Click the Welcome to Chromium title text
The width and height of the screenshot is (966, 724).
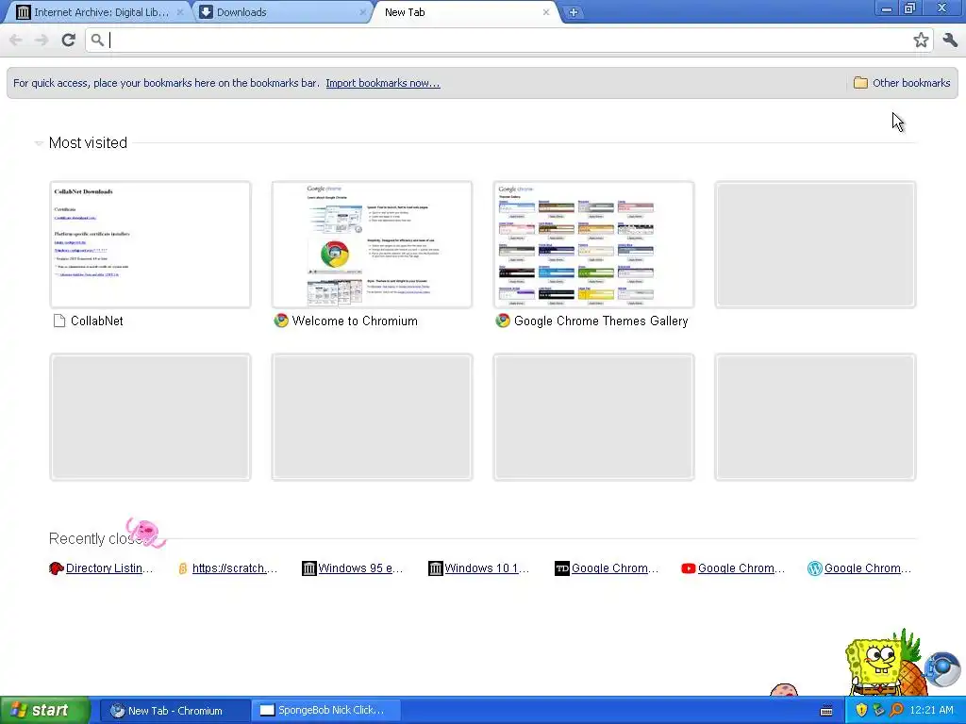tap(355, 321)
